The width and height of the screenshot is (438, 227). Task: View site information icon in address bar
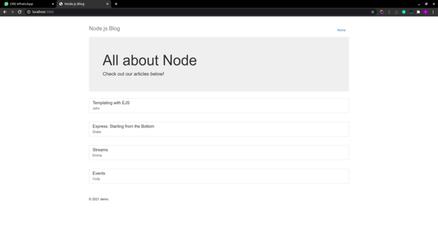tap(29, 12)
